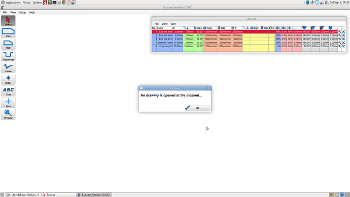Close the Estlcam message dialog

(208, 88)
